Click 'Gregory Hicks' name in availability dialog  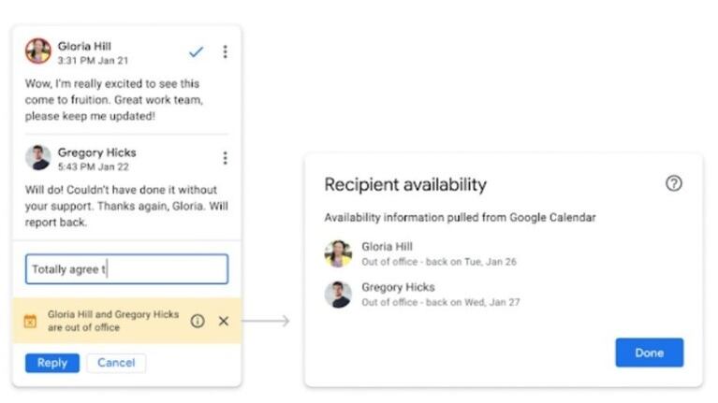398,287
